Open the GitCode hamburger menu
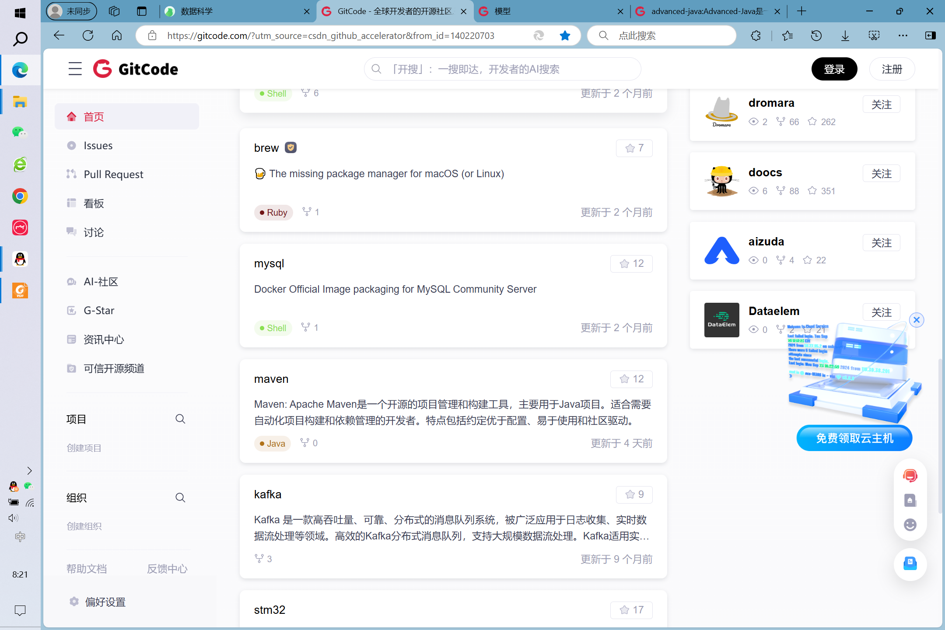The height and width of the screenshot is (630, 945). click(75, 69)
